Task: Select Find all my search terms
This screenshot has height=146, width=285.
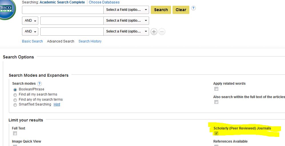Action: [15, 95]
